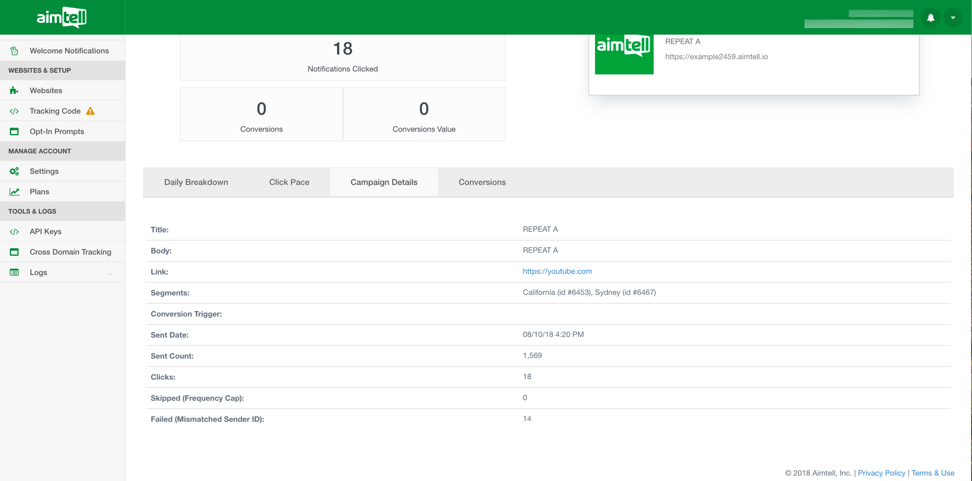Open the Terms & Use footer link
Viewport: 972px width, 481px height.
(x=932, y=473)
